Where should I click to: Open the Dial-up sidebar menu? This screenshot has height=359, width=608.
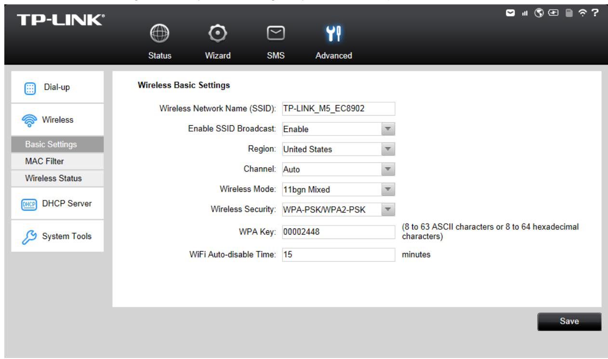click(x=57, y=87)
